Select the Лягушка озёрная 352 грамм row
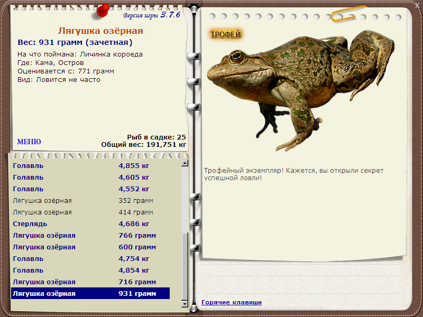423x317 pixels. (90, 201)
